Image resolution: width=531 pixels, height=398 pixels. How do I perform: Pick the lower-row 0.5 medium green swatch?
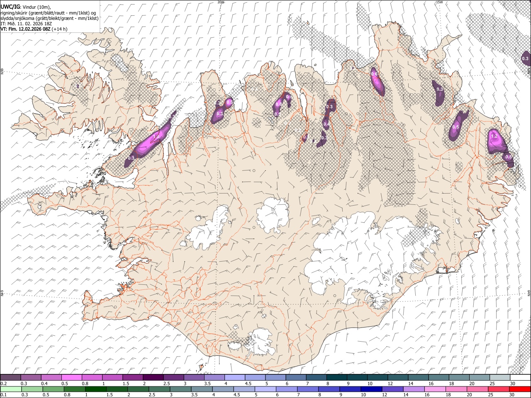[x=54, y=389]
